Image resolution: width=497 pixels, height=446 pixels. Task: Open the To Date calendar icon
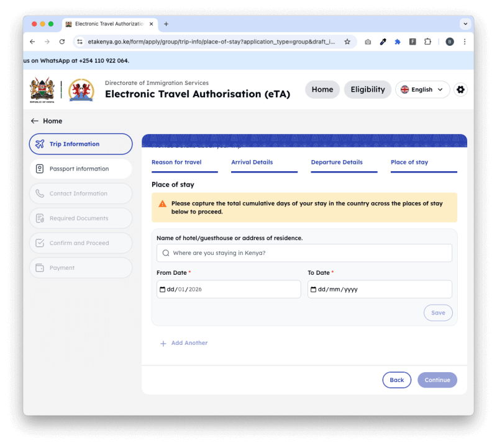pos(313,289)
